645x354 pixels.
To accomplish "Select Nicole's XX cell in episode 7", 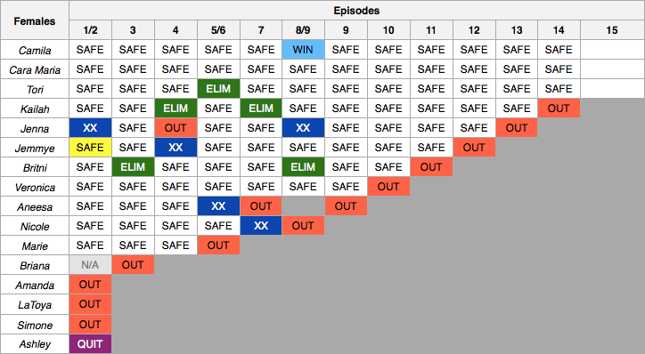I will [x=261, y=226].
